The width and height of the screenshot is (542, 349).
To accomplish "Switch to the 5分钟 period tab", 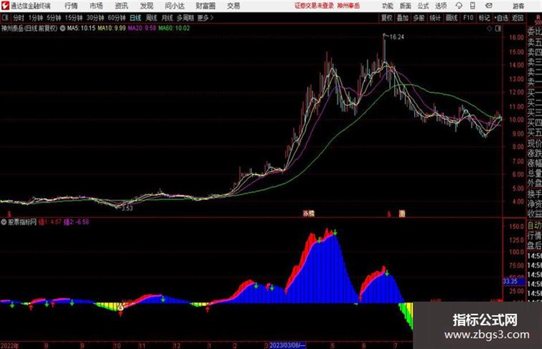I will (x=53, y=18).
